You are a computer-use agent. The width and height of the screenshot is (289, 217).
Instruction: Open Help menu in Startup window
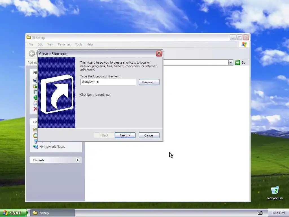pos(89,44)
